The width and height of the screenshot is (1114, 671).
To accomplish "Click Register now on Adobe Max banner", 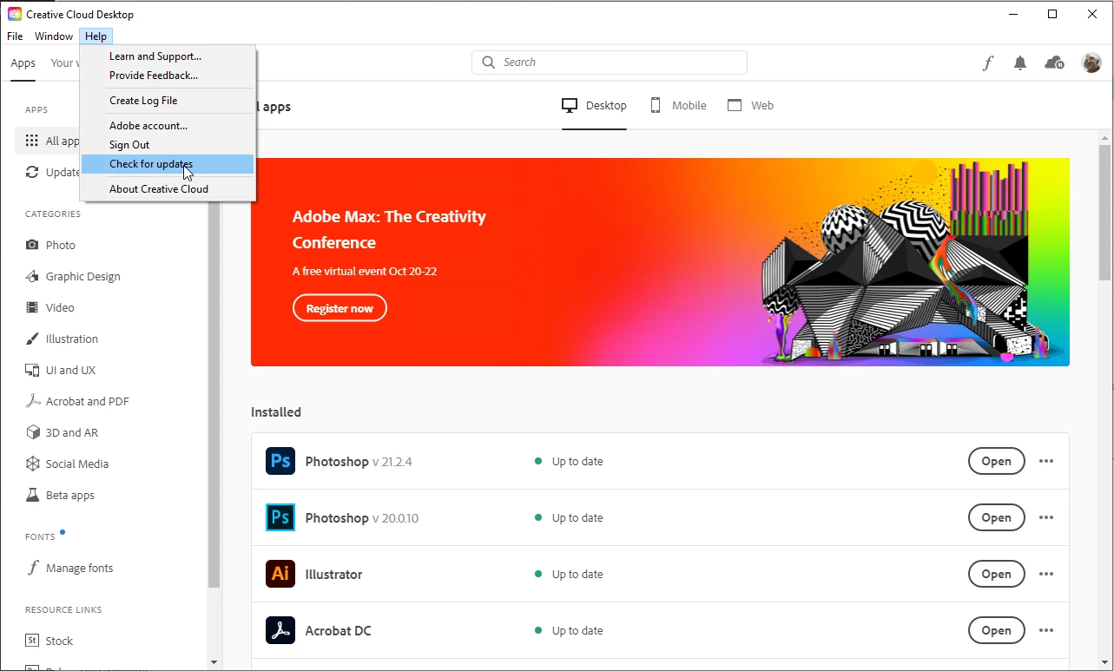I will [339, 308].
